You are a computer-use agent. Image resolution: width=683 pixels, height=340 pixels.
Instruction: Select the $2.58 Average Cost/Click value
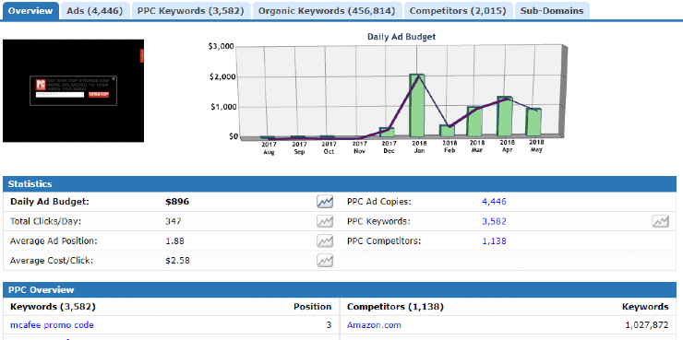177,261
